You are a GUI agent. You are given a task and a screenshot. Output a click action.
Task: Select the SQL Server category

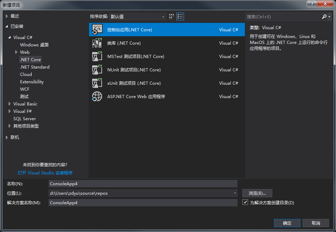pyautogui.click(x=25, y=118)
